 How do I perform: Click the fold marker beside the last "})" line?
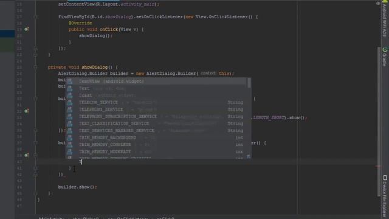point(35,175)
